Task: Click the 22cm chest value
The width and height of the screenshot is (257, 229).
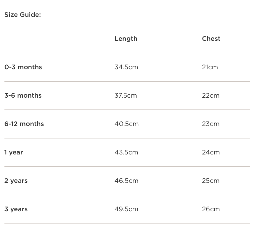Action: [x=211, y=96]
